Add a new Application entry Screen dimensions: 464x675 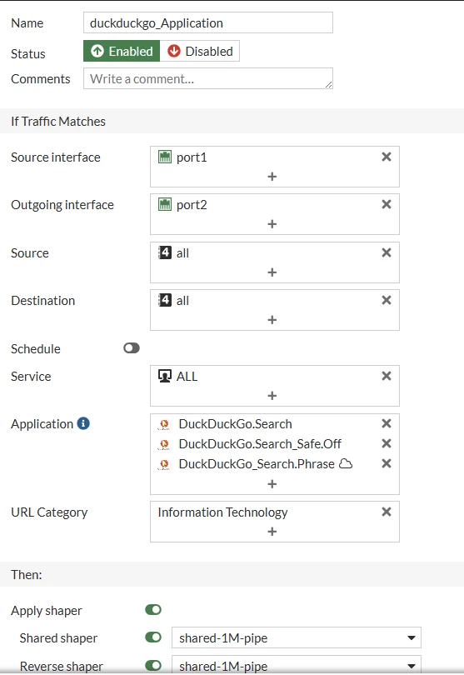pyautogui.click(x=272, y=484)
